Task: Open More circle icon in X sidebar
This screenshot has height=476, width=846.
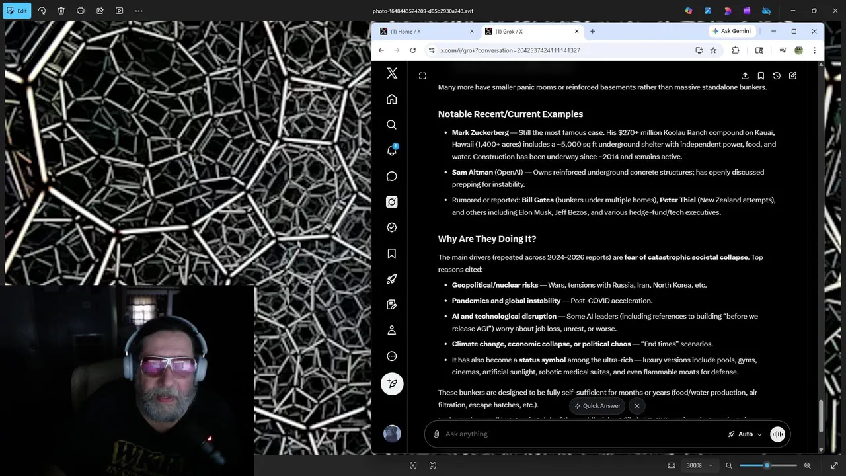Action: pos(392,356)
